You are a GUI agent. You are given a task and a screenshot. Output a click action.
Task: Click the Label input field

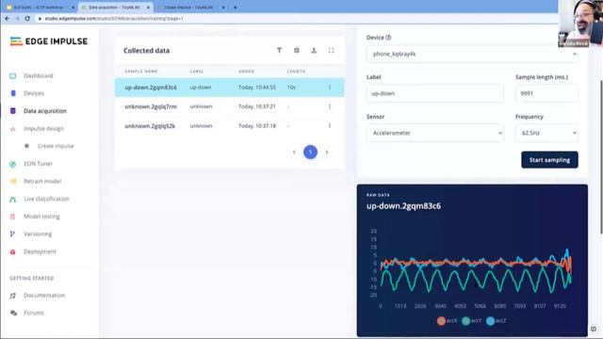point(435,93)
